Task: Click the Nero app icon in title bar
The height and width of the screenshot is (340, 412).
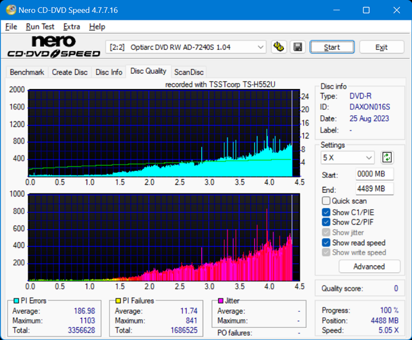Action: click(11, 10)
